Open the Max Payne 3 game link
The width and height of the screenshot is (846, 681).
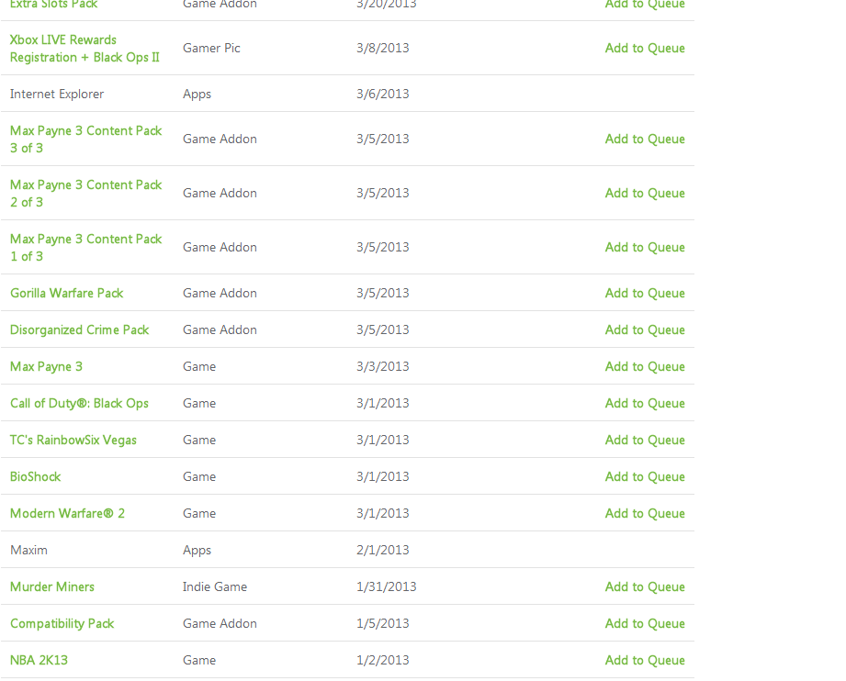click(46, 366)
